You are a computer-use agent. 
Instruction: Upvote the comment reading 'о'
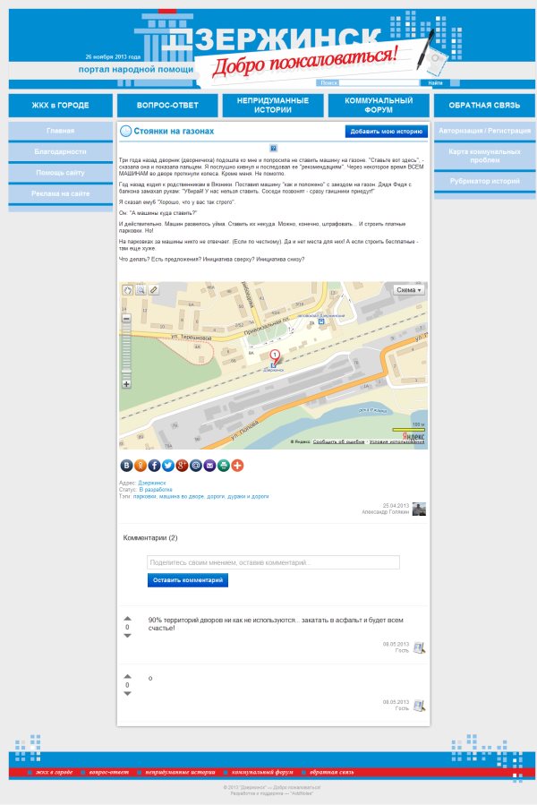coord(127,677)
